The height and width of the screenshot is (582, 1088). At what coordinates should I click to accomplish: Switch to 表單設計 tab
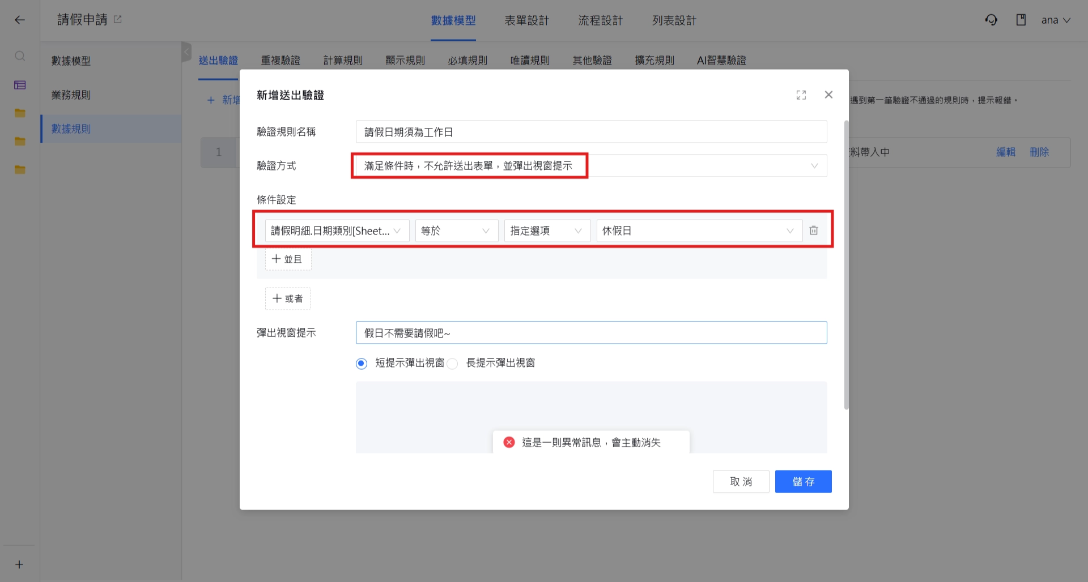click(527, 20)
